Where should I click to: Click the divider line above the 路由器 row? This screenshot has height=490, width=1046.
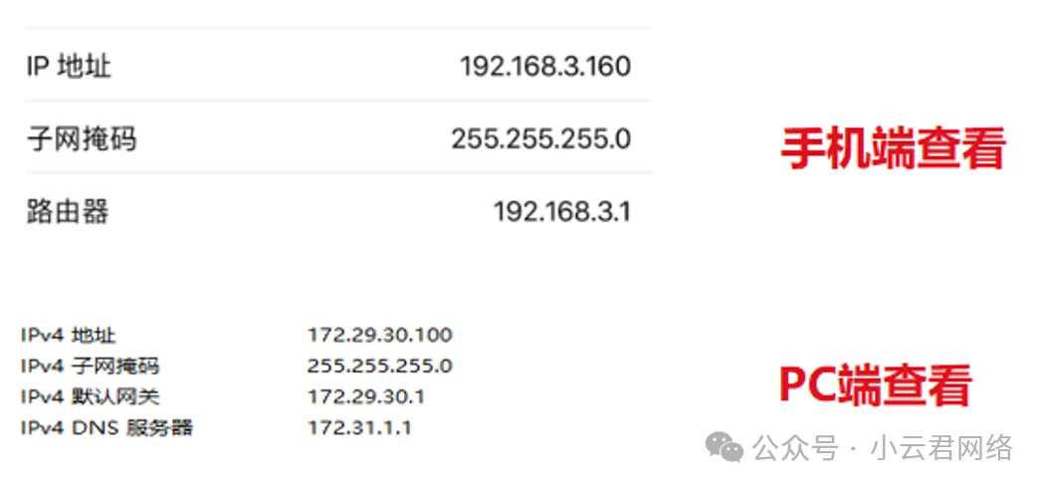338,173
